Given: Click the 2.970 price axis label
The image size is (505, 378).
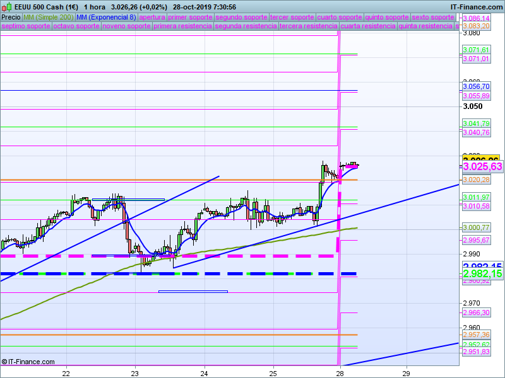Looking at the screenshot, I should tap(472, 303).
